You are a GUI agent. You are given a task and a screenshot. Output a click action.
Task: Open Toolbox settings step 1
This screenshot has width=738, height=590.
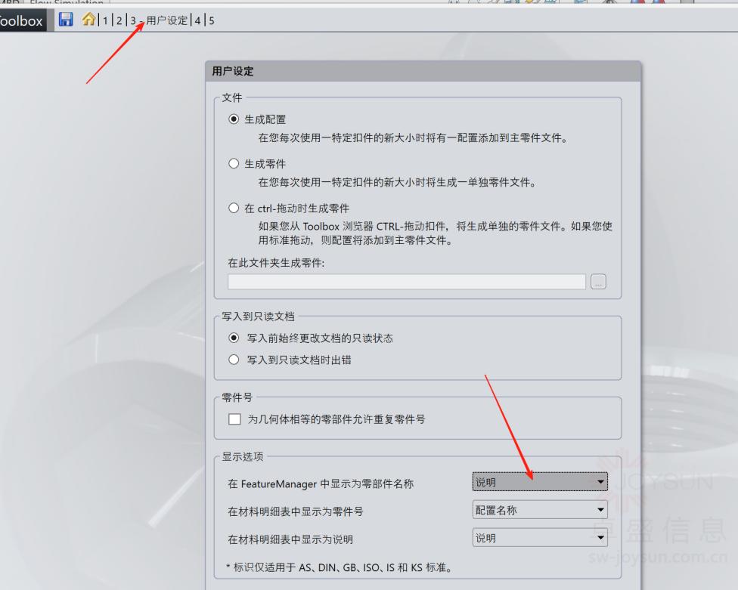(106, 21)
